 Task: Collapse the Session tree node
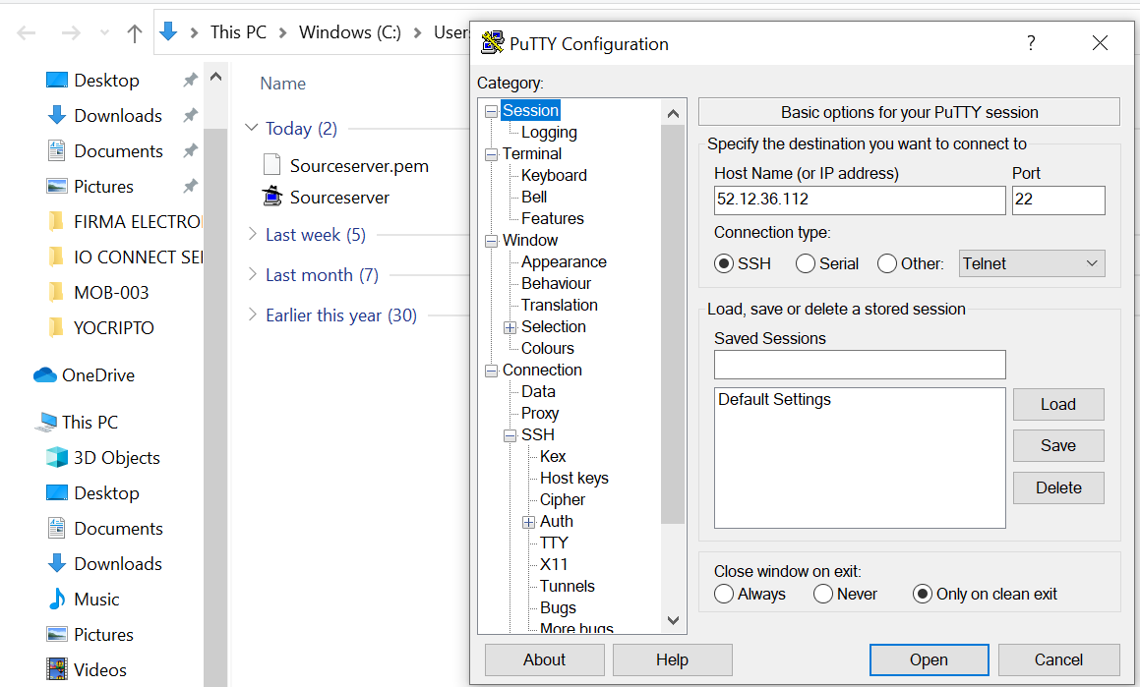click(x=492, y=111)
